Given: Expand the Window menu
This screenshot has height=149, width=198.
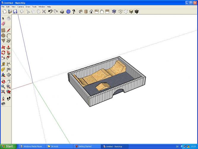Looking at the screenshot, I should (x=42, y=7).
